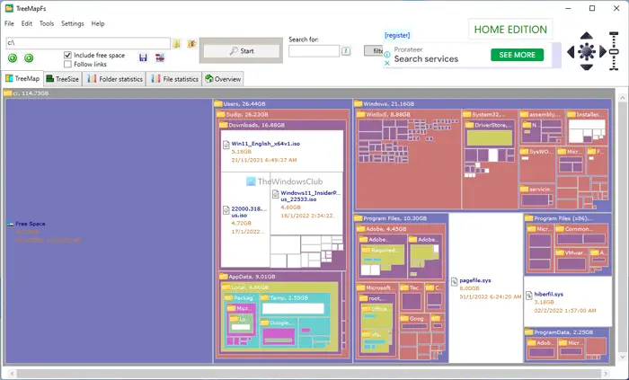Viewport: 629px width, 380px height.
Task: Click the filter button
Action: pos(374,51)
